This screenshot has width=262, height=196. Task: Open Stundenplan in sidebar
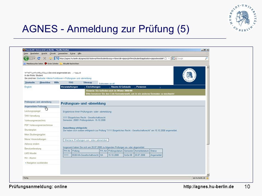(x=30, y=130)
